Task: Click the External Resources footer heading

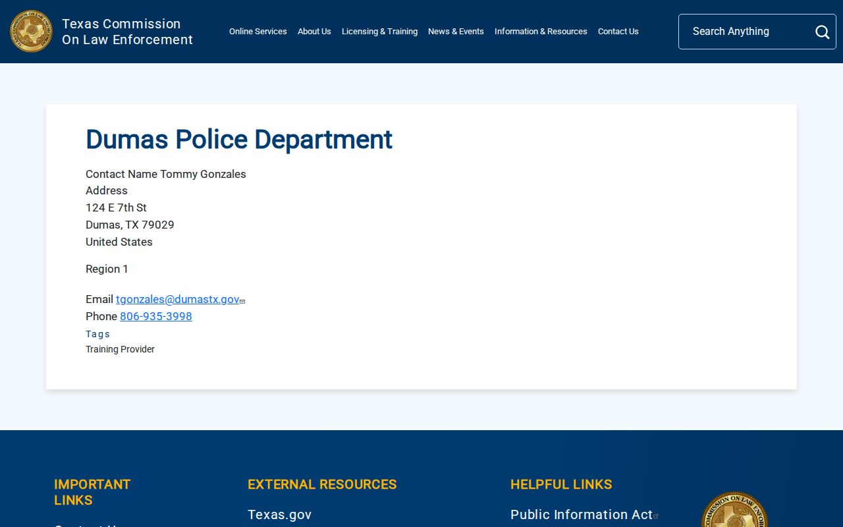Action: click(x=322, y=484)
